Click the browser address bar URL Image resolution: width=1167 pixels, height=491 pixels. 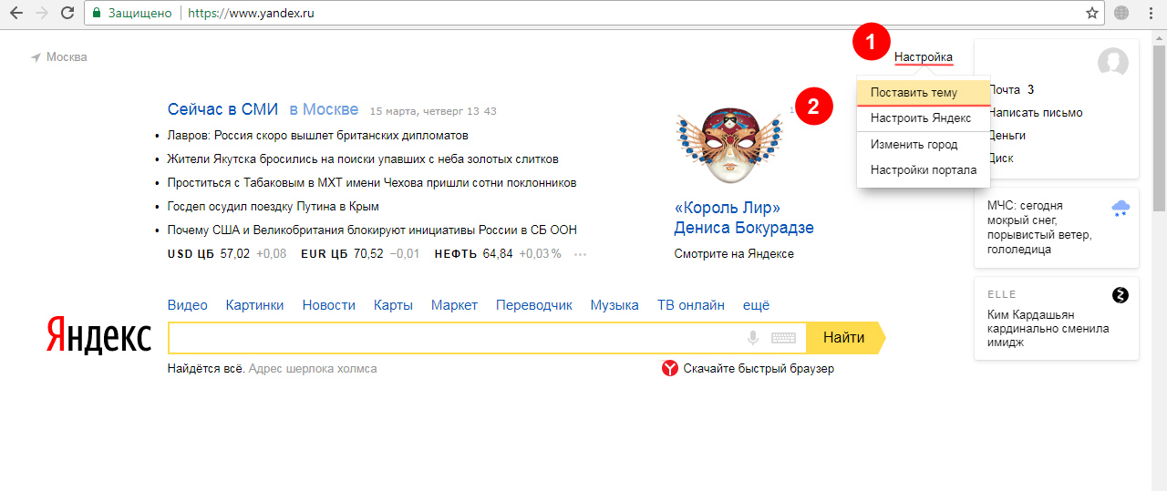pos(251,14)
